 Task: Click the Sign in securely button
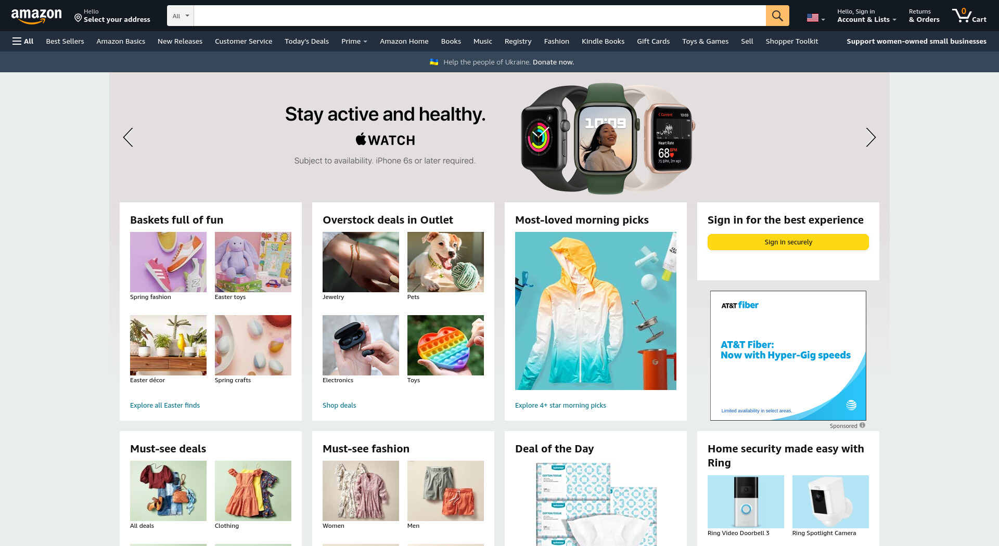point(788,242)
